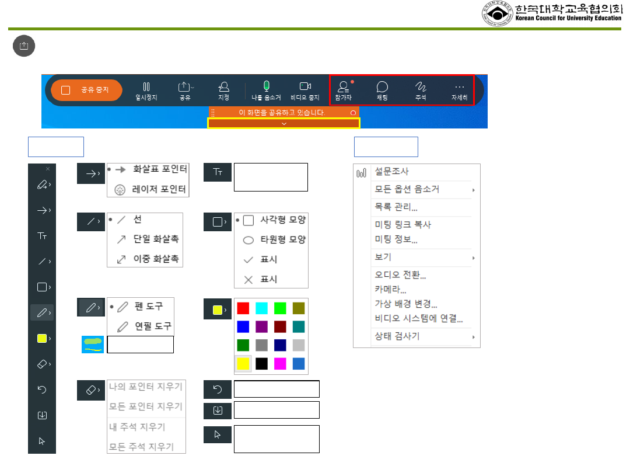Select the eraser tool in annotation sidebar
Screen dimensions: 630x473
coord(42,364)
